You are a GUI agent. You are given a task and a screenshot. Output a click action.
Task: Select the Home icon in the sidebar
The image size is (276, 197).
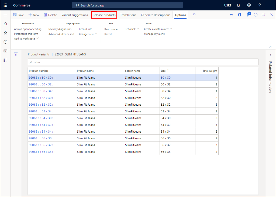[x=5, y=24]
